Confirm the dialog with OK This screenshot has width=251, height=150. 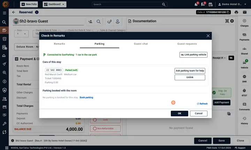click(x=180, y=113)
